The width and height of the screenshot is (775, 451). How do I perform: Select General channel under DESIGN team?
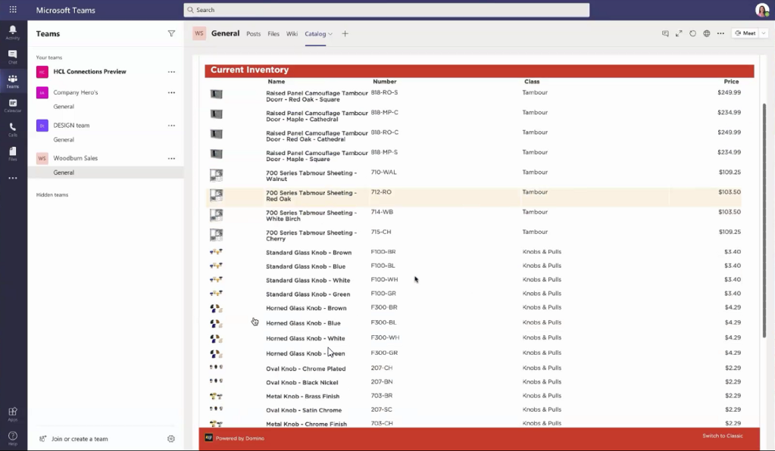click(x=64, y=140)
